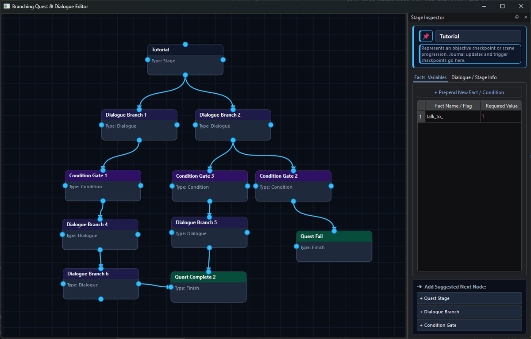
Task: Click the bottom port of Dialogue Branch 2
Action: click(233, 140)
